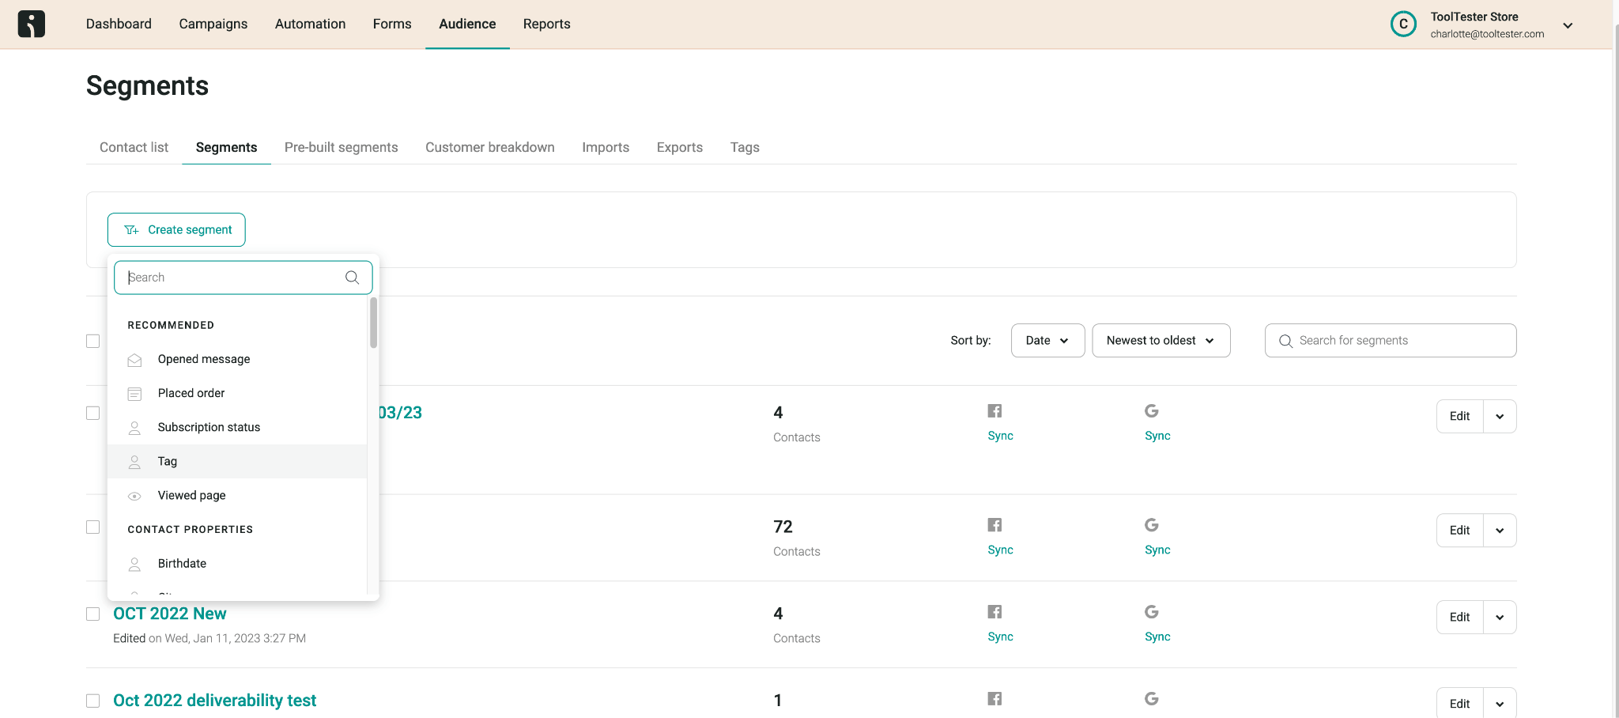Expand Edit options arrow for 72 contacts segment
Image resolution: width=1619 pixels, height=718 pixels.
click(x=1500, y=530)
